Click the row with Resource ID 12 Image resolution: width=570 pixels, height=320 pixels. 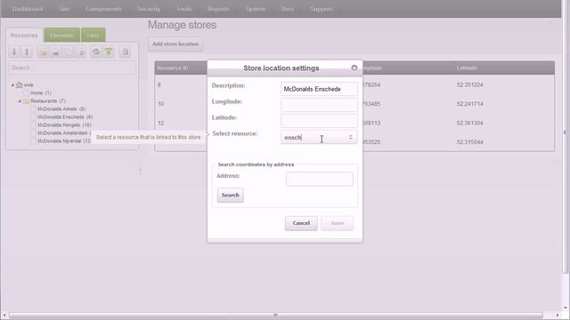[354, 123]
